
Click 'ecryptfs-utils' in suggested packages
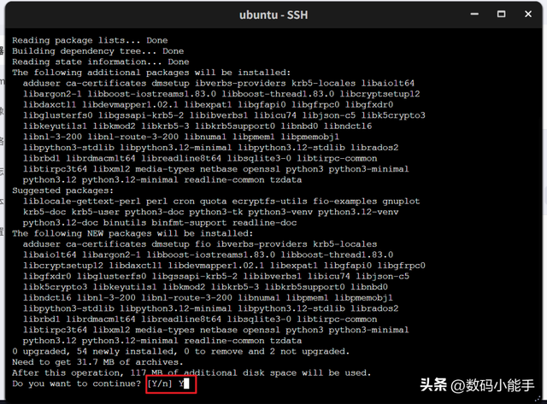tap(270, 202)
